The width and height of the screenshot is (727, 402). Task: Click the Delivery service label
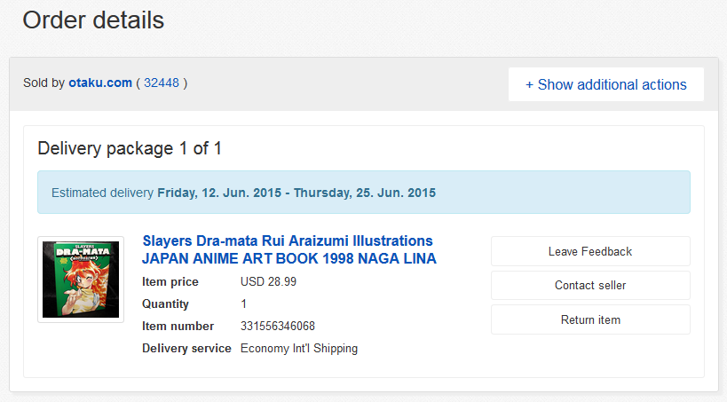[x=186, y=349]
